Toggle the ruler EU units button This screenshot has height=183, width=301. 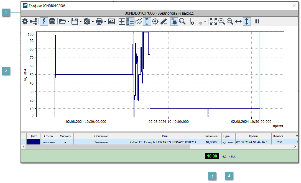pos(164,21)
